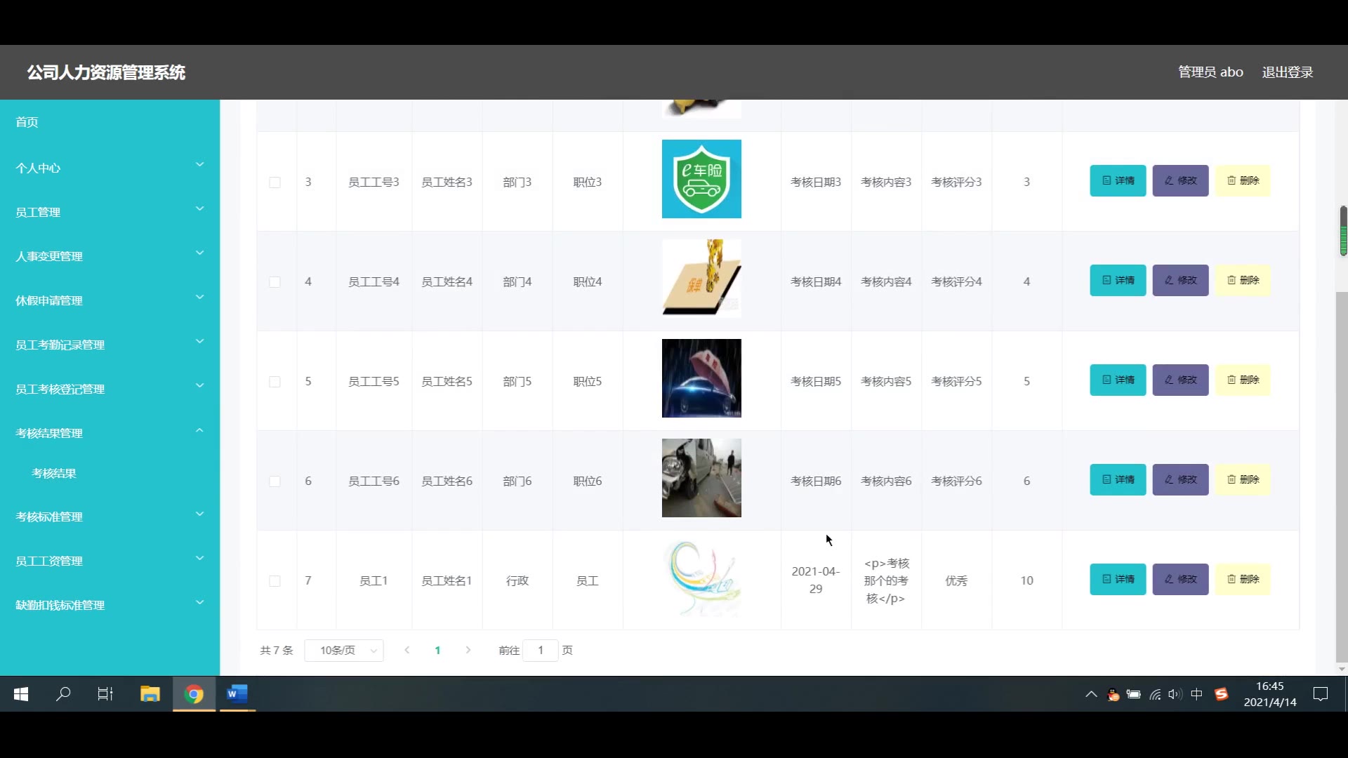Remove the row 6 record
1348x758 pixels.
[x=1243, y=479]
